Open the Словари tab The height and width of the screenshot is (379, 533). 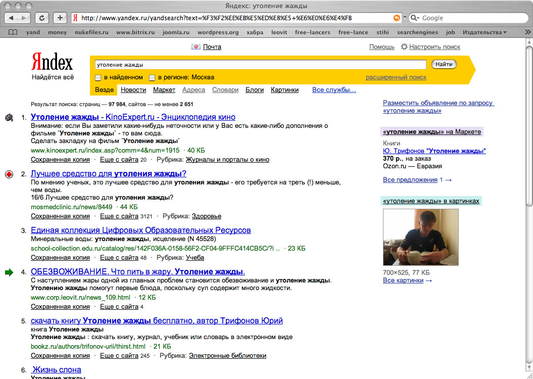pos(225,90)
